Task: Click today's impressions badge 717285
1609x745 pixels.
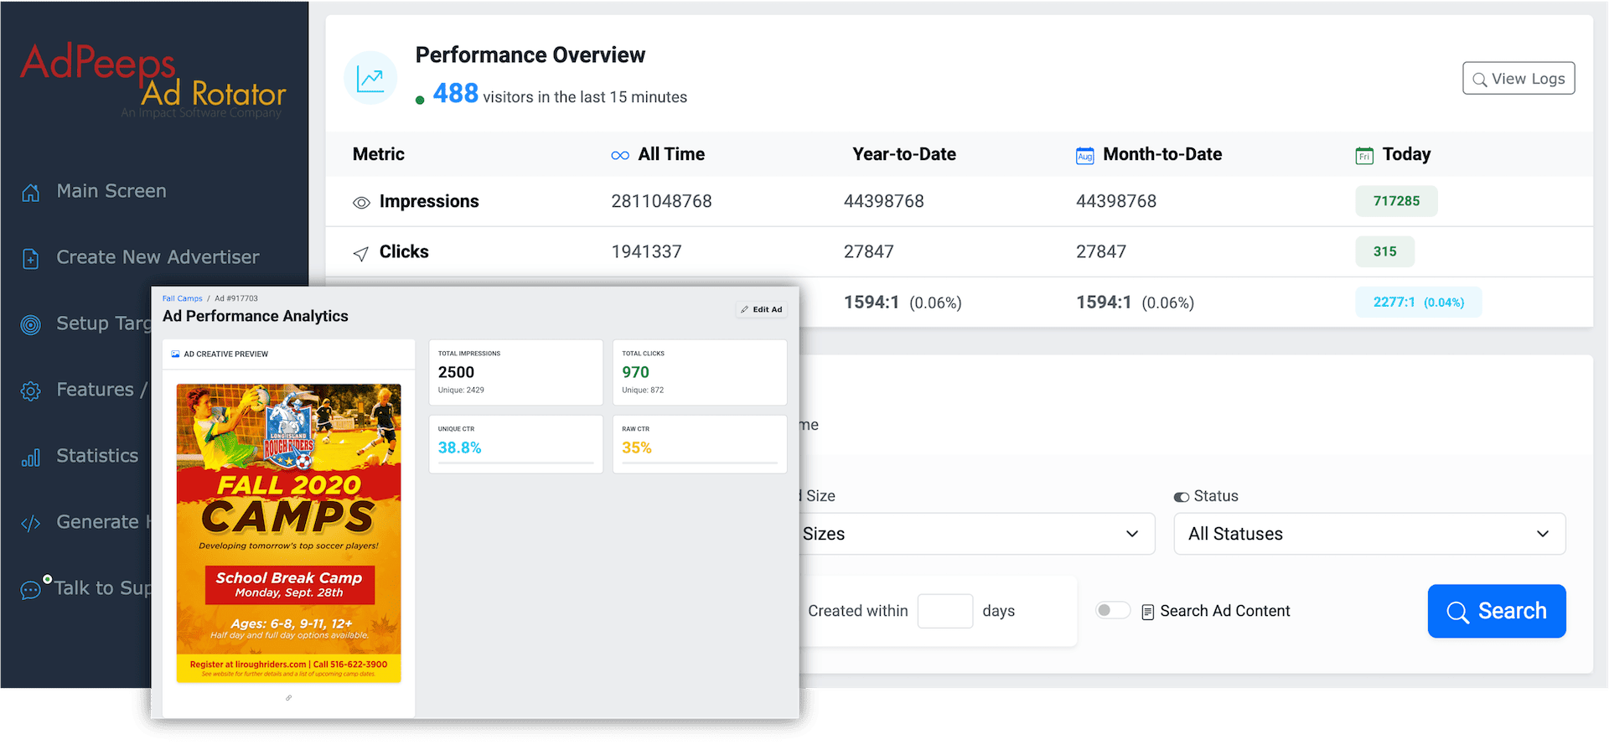Action: 1396,201
